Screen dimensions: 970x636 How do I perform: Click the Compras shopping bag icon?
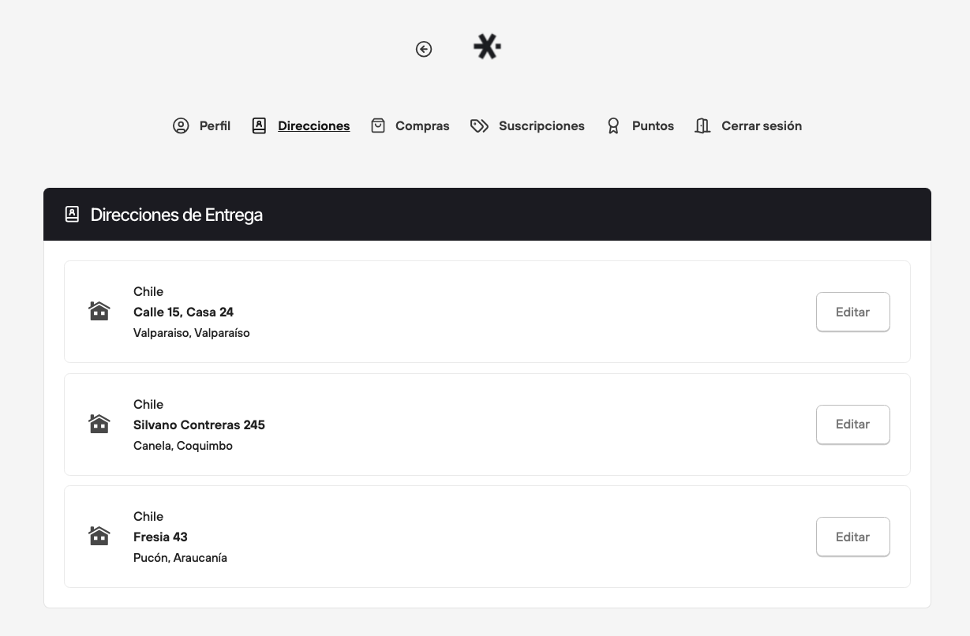pos(378,125)
